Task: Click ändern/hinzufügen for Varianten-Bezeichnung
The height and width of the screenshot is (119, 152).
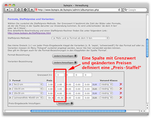Action: (65, 62)
